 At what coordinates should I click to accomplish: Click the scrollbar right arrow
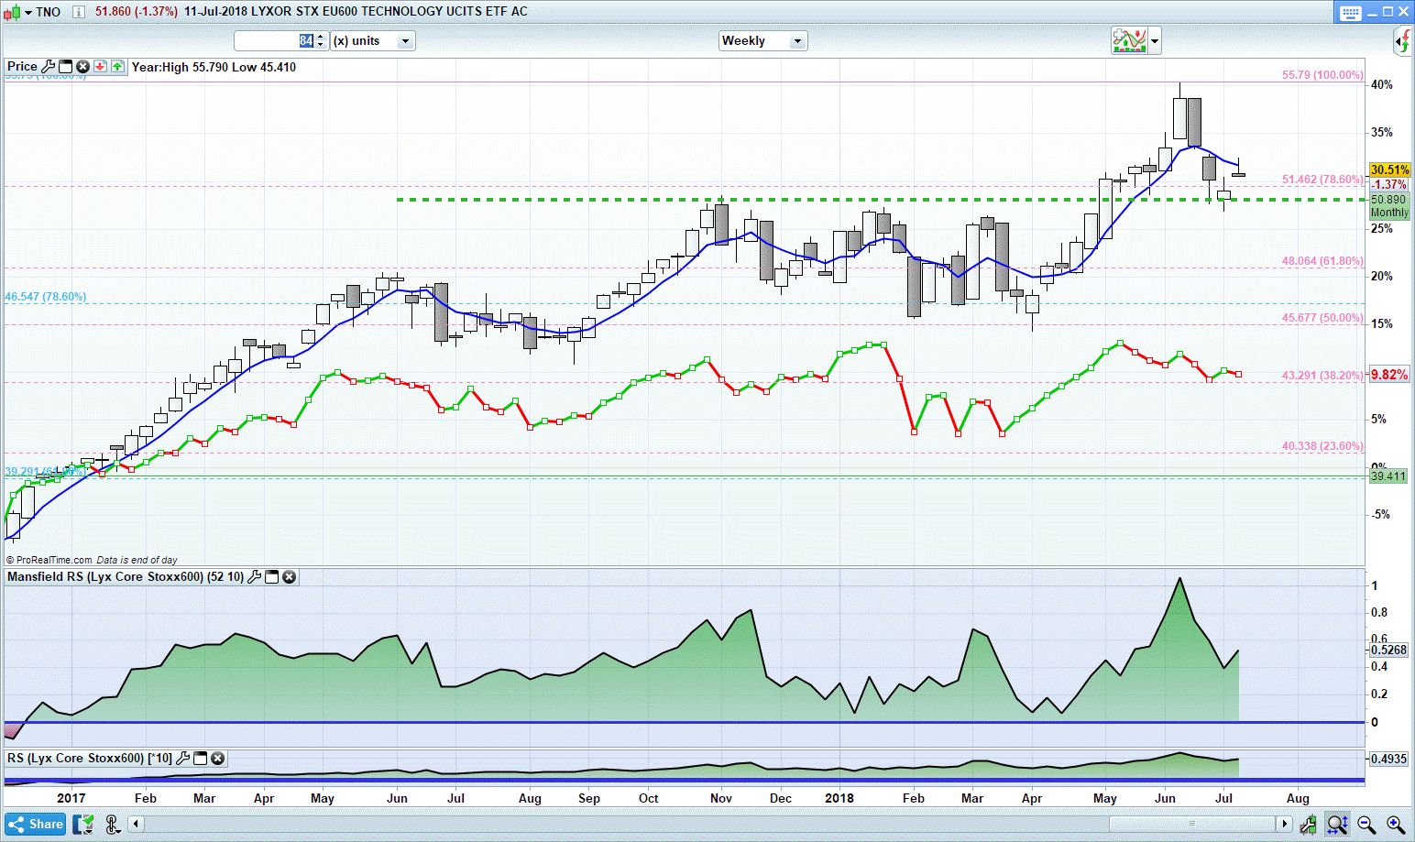1285,824
